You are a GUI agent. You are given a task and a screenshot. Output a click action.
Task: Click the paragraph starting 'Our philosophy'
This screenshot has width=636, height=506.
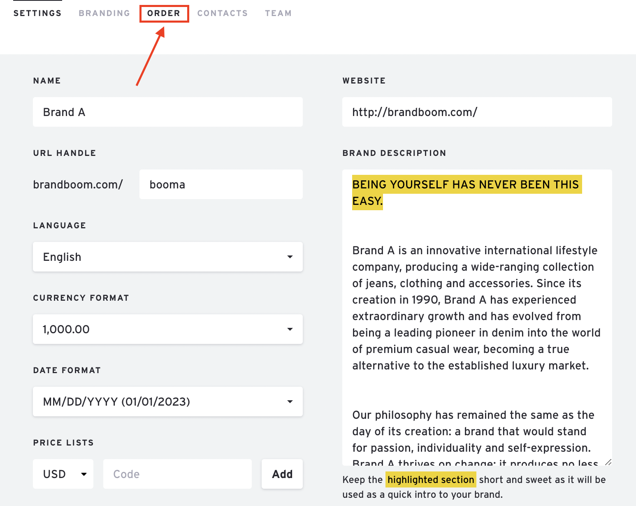point(473,431)
